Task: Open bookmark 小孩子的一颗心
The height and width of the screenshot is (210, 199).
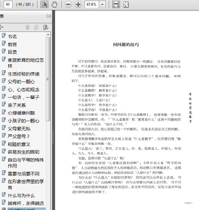Action: [24, 121]
